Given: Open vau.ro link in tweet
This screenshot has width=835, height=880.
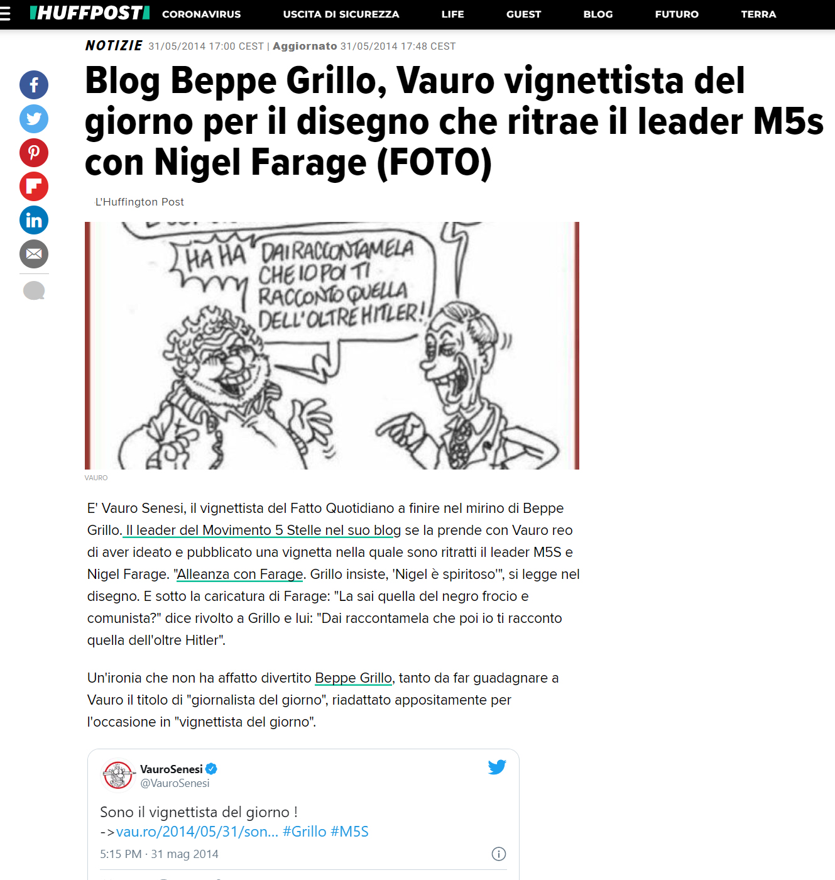Looking at the screenshot, I should pos(197,832).
